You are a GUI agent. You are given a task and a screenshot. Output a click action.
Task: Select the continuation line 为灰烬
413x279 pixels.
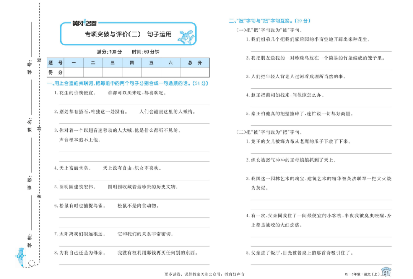260,188
